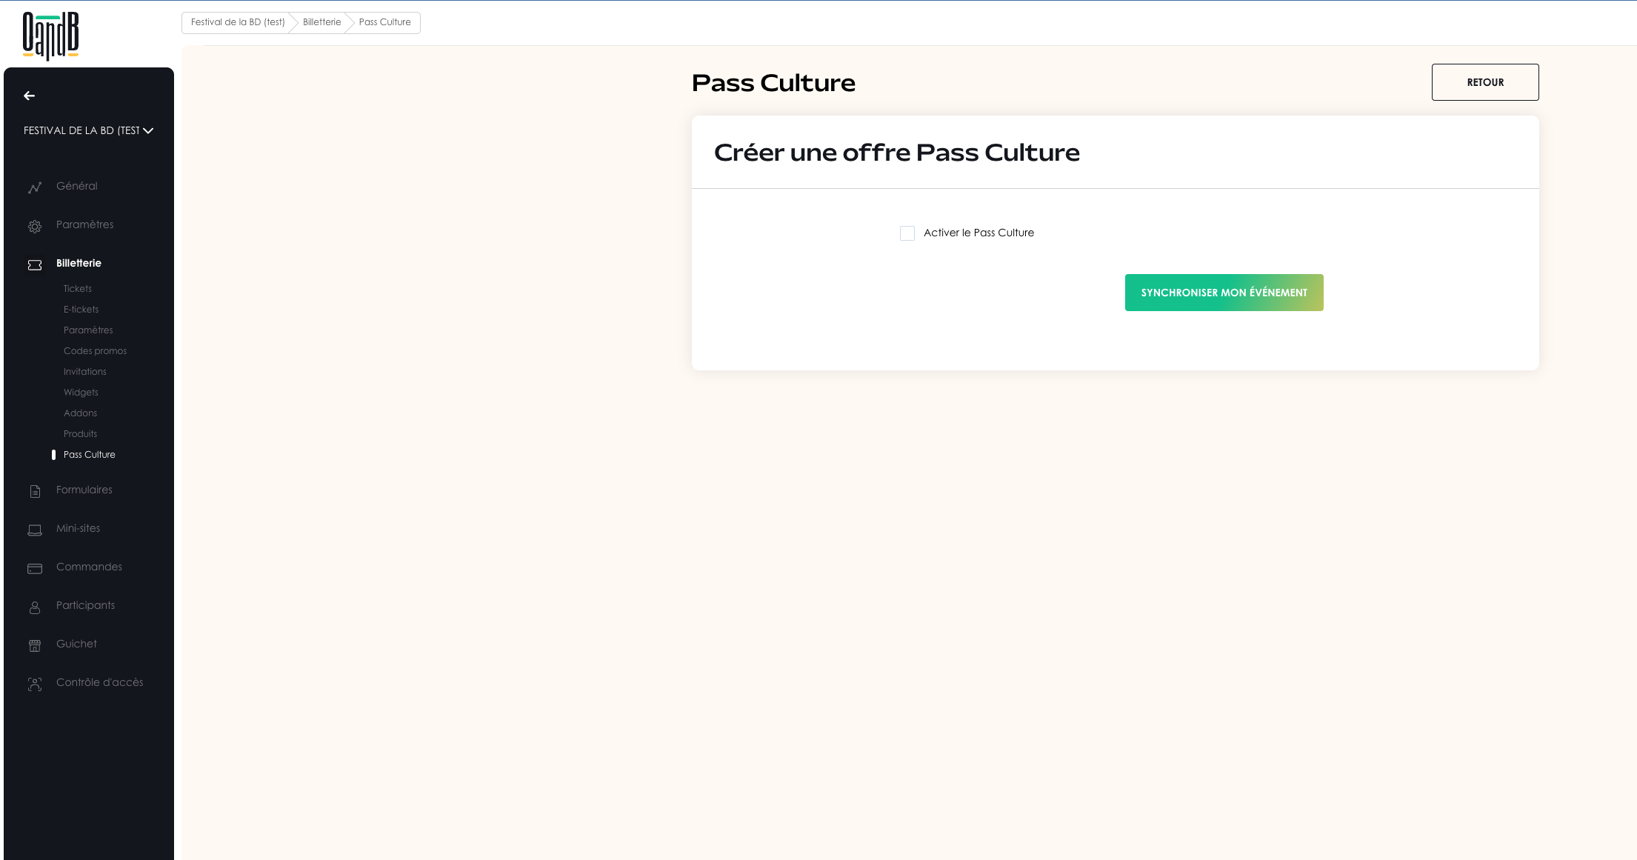Open the Général chart icon

pos(35,187)
